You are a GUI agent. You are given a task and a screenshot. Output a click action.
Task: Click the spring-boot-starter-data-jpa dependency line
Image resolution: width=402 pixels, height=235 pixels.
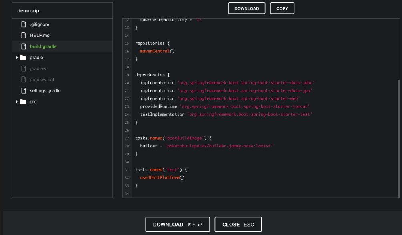pyautogui.click(x=226, y=91)
